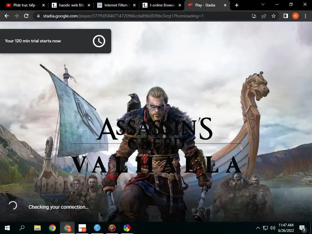Switch to the Phát trực tiếp YouTube tab

coord(26,5)
